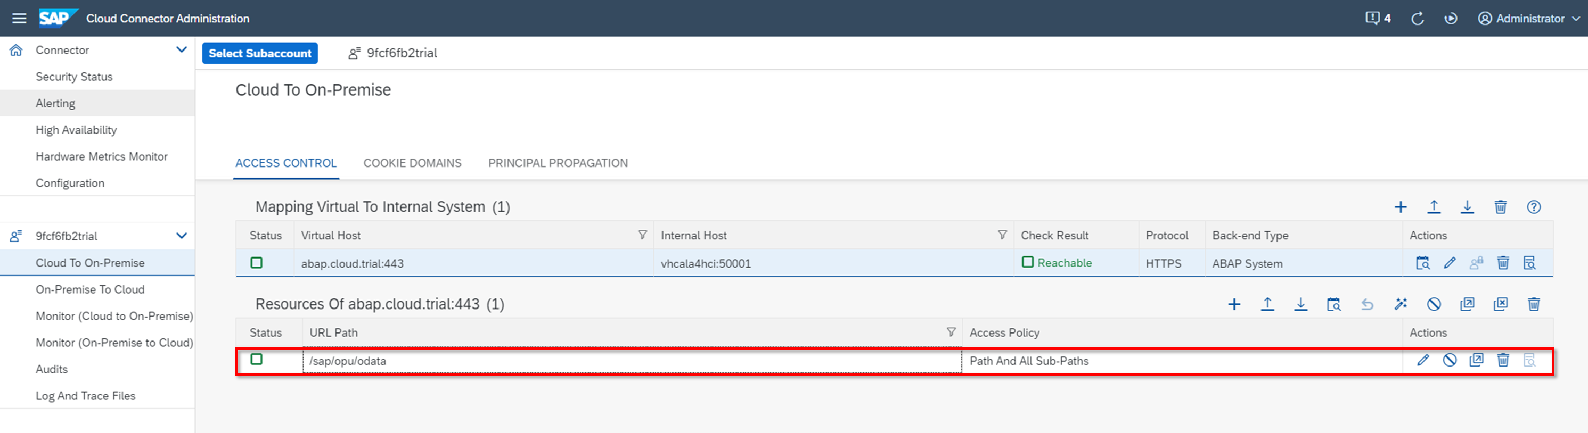Open the hamburger navigation menu

click(x=19, y=19)
